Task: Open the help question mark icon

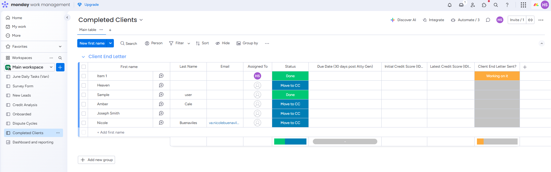Action: point(507,5)
